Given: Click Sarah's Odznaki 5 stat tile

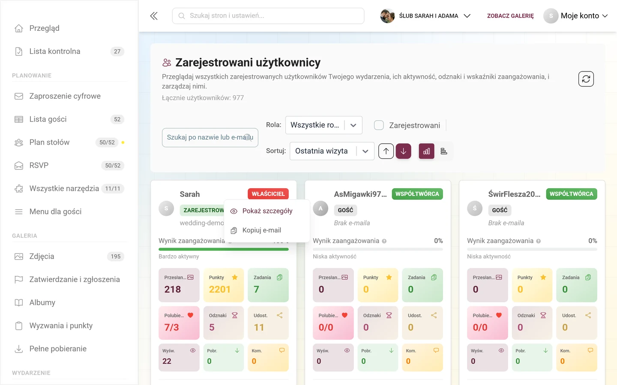Looking at the screenshot, I should (x=224, y=323).
